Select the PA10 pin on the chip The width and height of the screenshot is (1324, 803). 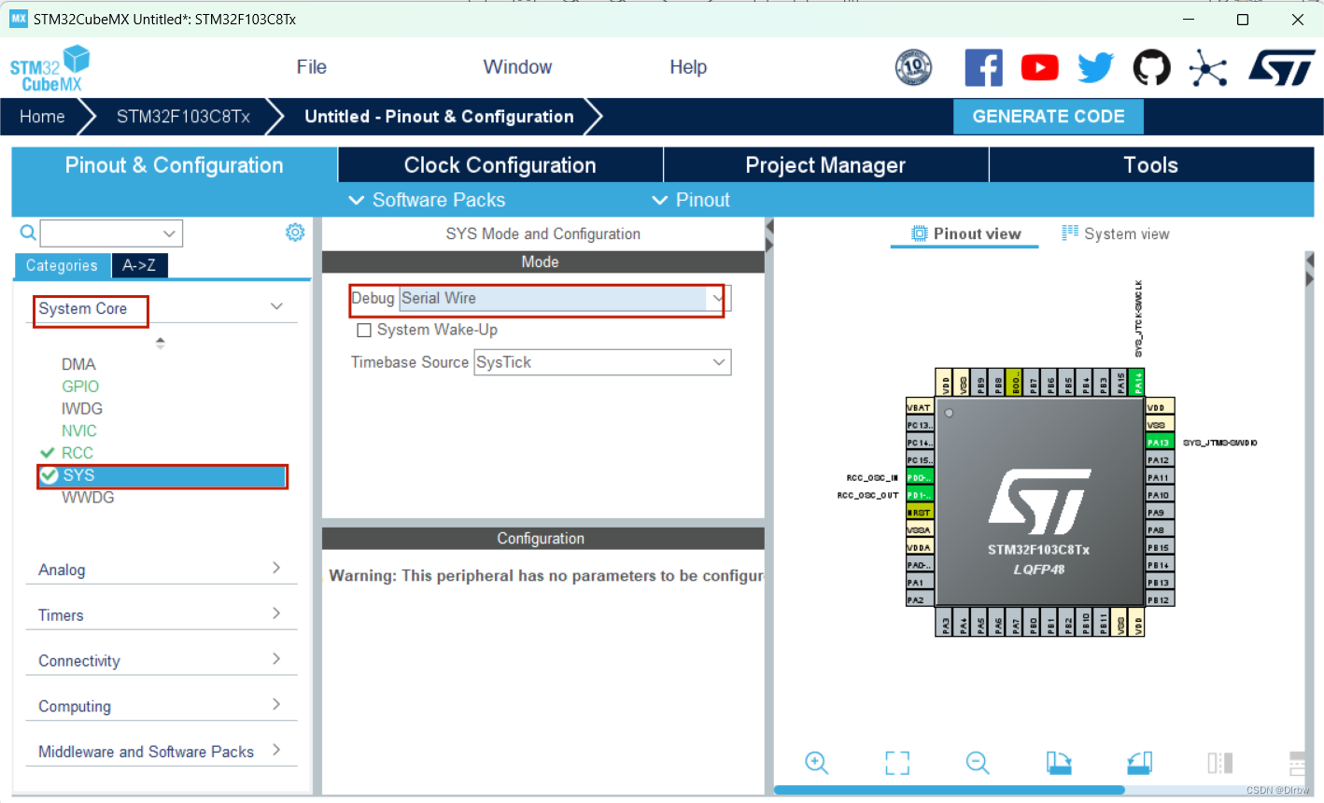click(x=1160, y=495)
